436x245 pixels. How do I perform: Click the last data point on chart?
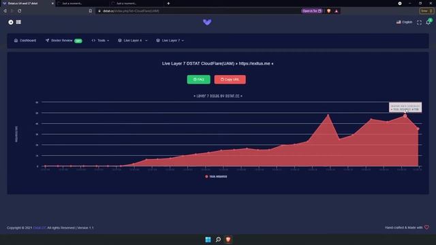418,129
